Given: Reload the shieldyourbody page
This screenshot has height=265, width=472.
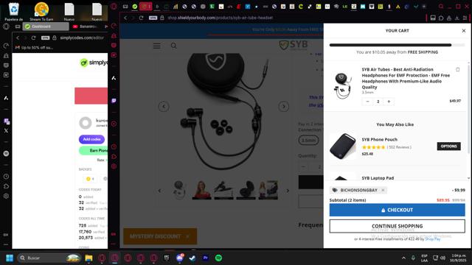Looking at the screenshot, I should point(141,18).
